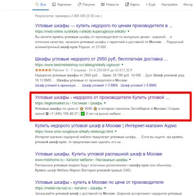Click the xme.ru green URL
Screen dimensions: 193x196
pyautogui.click(x=74, y=131)
